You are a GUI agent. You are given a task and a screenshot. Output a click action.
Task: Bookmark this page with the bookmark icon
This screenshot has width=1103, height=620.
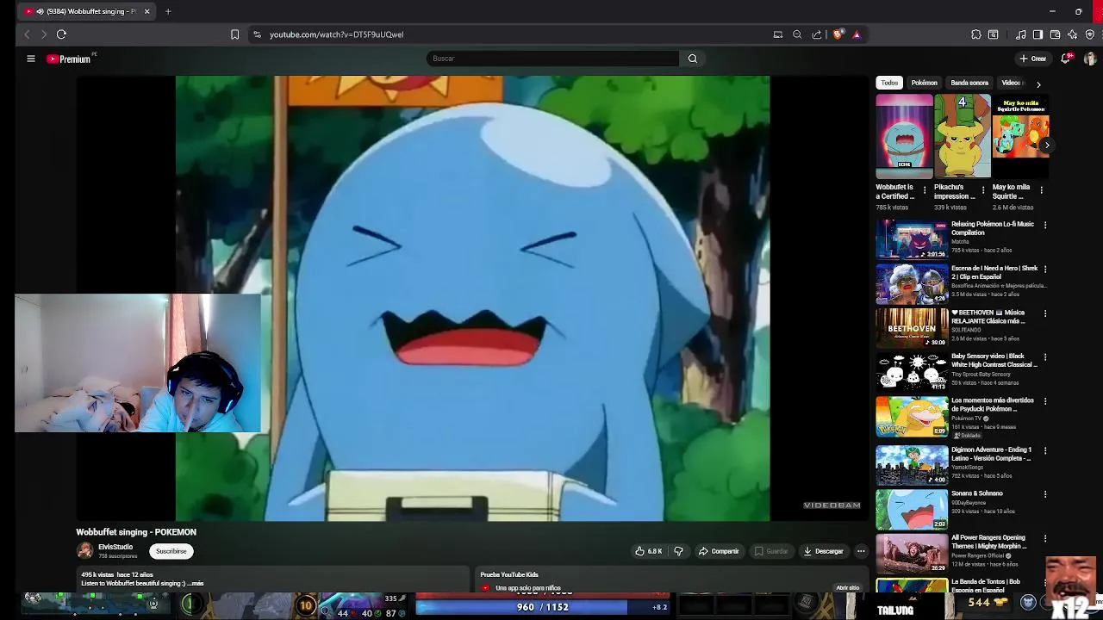tap(234, 34)
